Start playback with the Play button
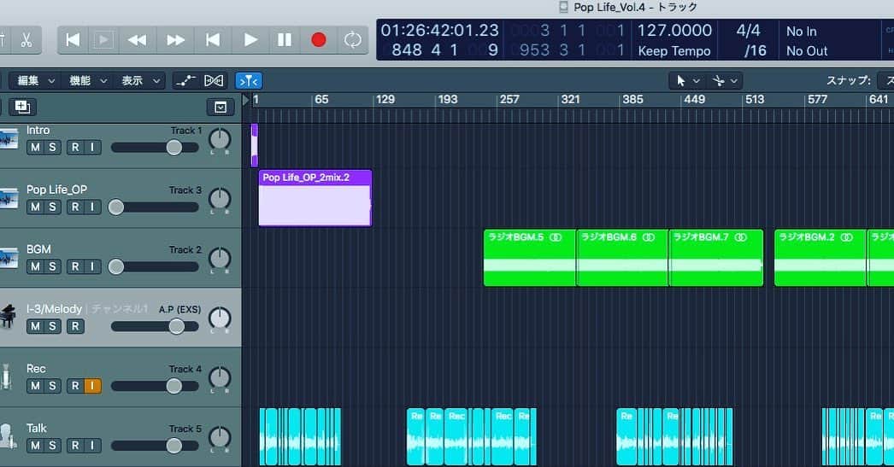The width and height of the screenshot is (894, 467). pyautogui.click(x=250, y=40)
